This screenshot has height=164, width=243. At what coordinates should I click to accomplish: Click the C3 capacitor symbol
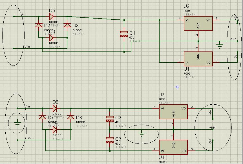click(110, 140)
